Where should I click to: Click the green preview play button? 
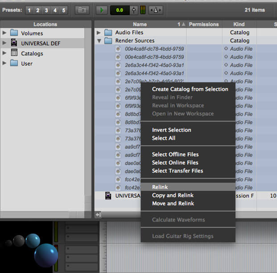click(102, 9)
